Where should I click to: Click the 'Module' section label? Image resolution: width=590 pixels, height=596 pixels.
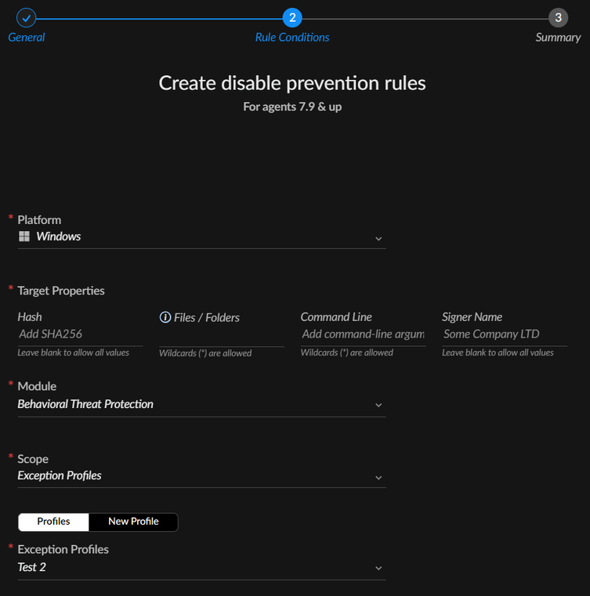[x=37, y=386]
